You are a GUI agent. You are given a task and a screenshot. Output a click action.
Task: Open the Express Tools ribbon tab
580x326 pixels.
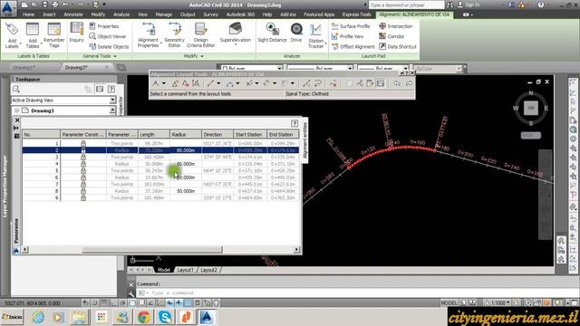(356, 14)
